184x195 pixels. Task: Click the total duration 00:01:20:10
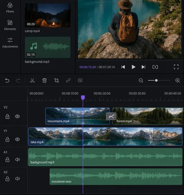107,67
